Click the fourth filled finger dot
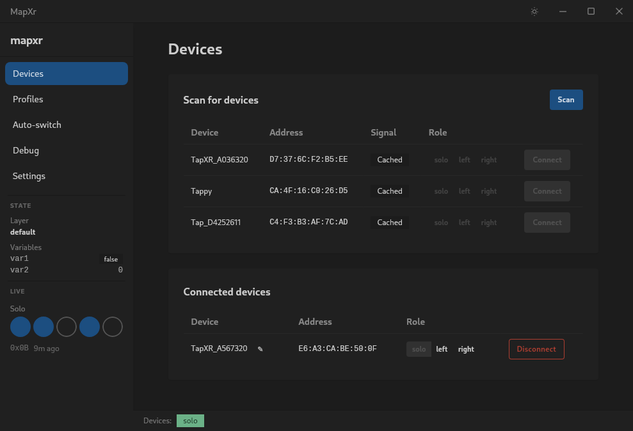Screen dimensions: 633x431 90,327
